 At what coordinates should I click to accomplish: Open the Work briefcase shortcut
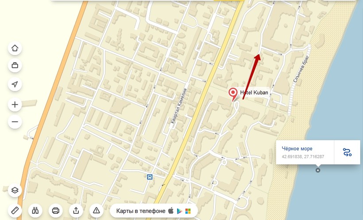click(15, 65)
